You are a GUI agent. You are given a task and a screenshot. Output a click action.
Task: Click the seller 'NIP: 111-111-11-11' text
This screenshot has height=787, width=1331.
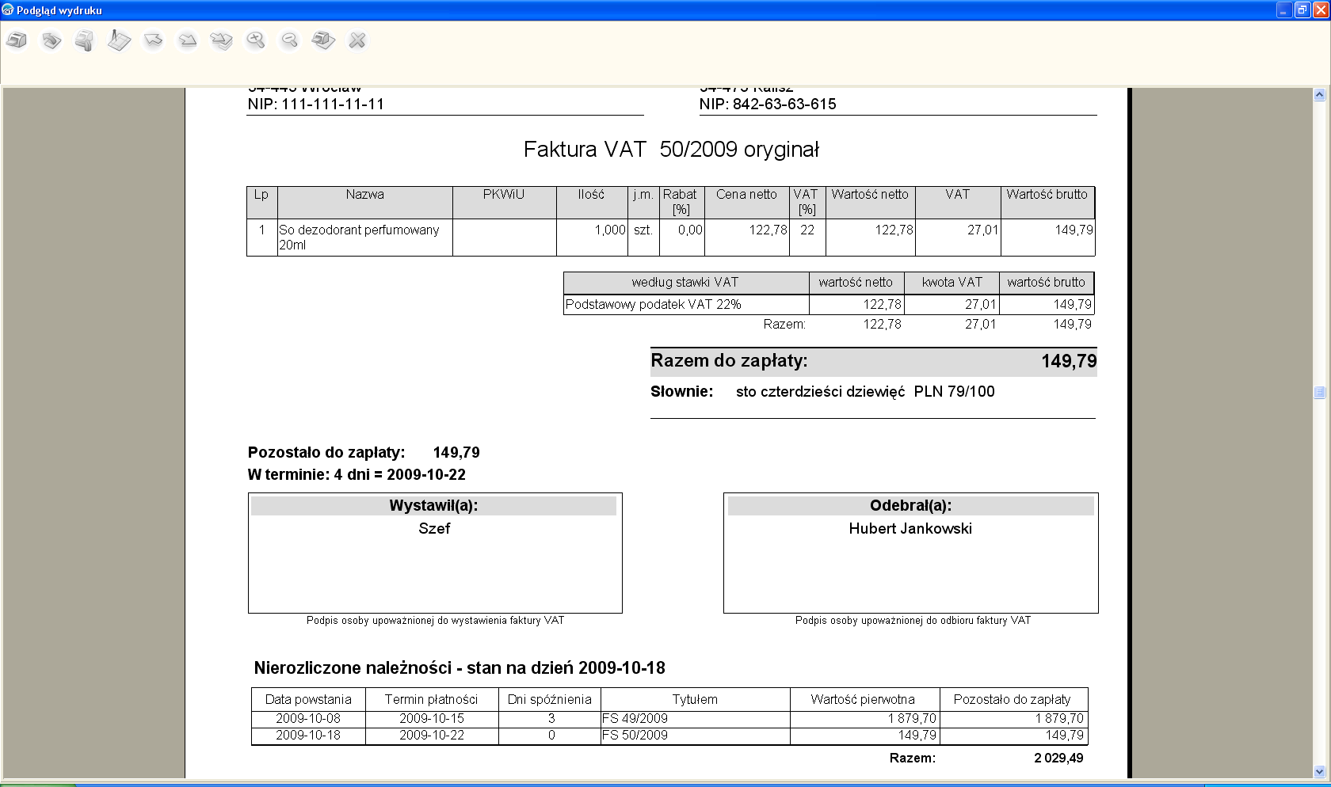[315, 104]
